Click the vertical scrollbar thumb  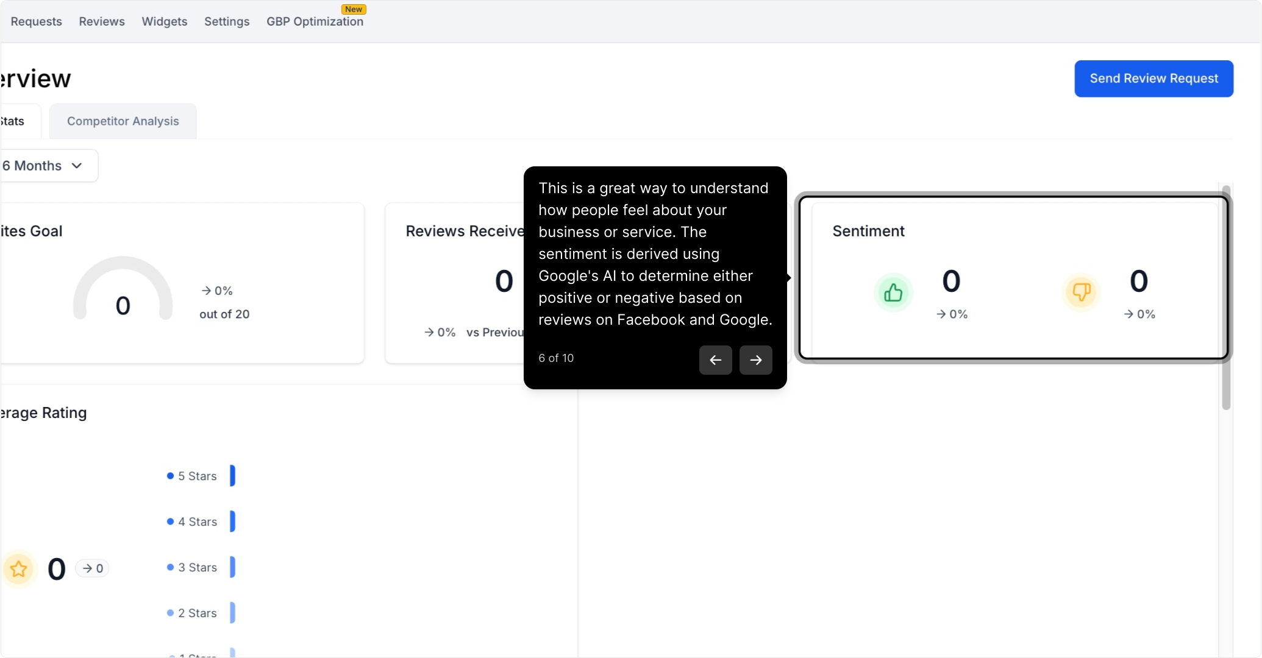point(1226,297)
